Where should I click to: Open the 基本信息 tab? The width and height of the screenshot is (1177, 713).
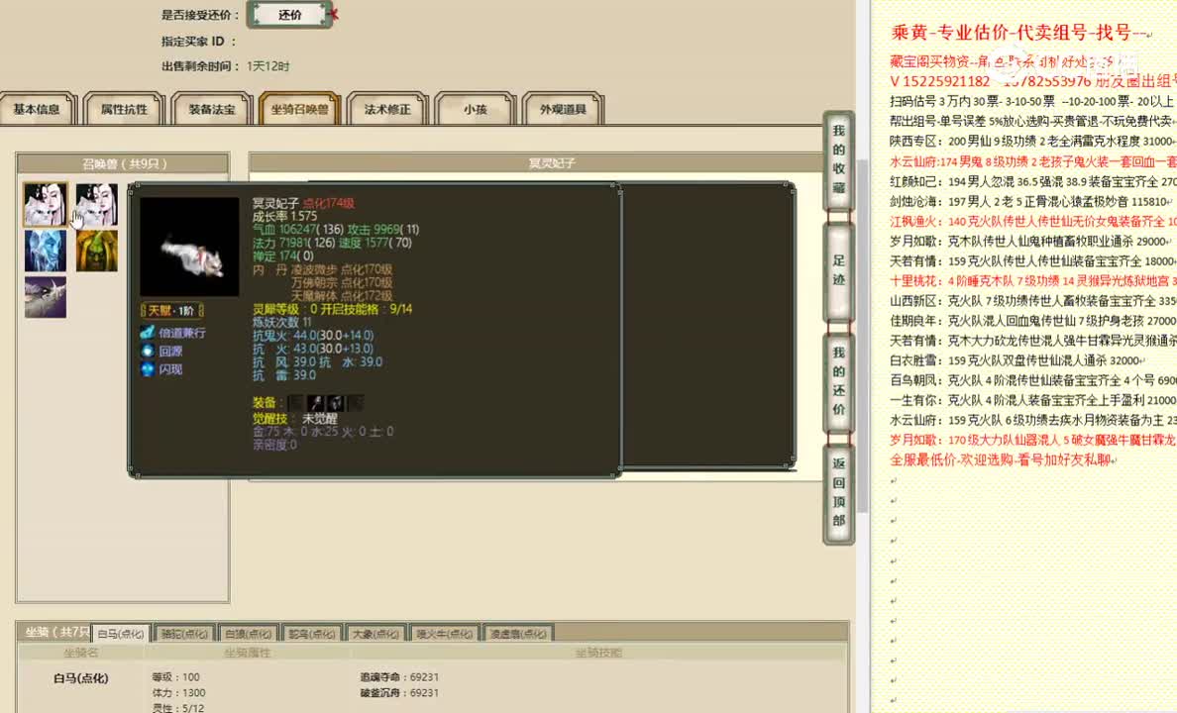point(37,109)
